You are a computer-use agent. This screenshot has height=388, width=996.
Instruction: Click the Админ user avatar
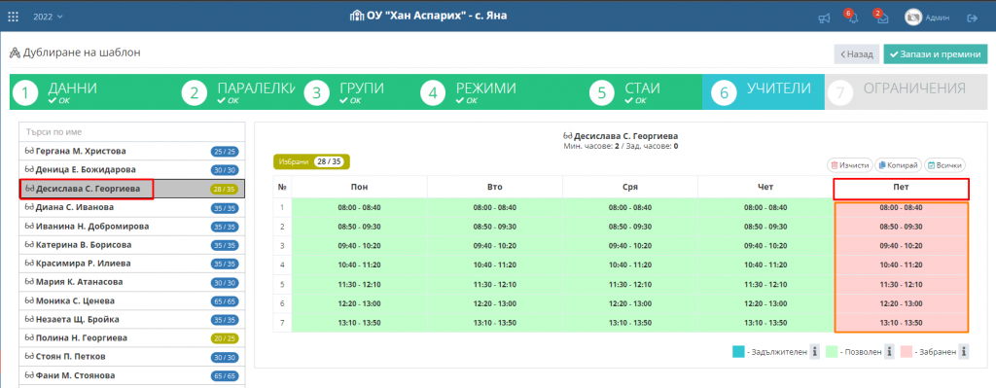(x=913, y=18)
